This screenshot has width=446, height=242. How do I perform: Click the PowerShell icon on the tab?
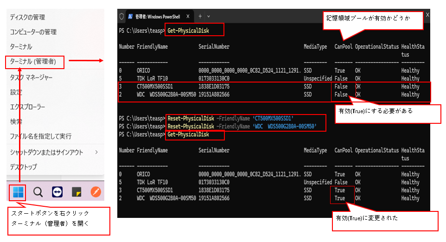(131, 16)
